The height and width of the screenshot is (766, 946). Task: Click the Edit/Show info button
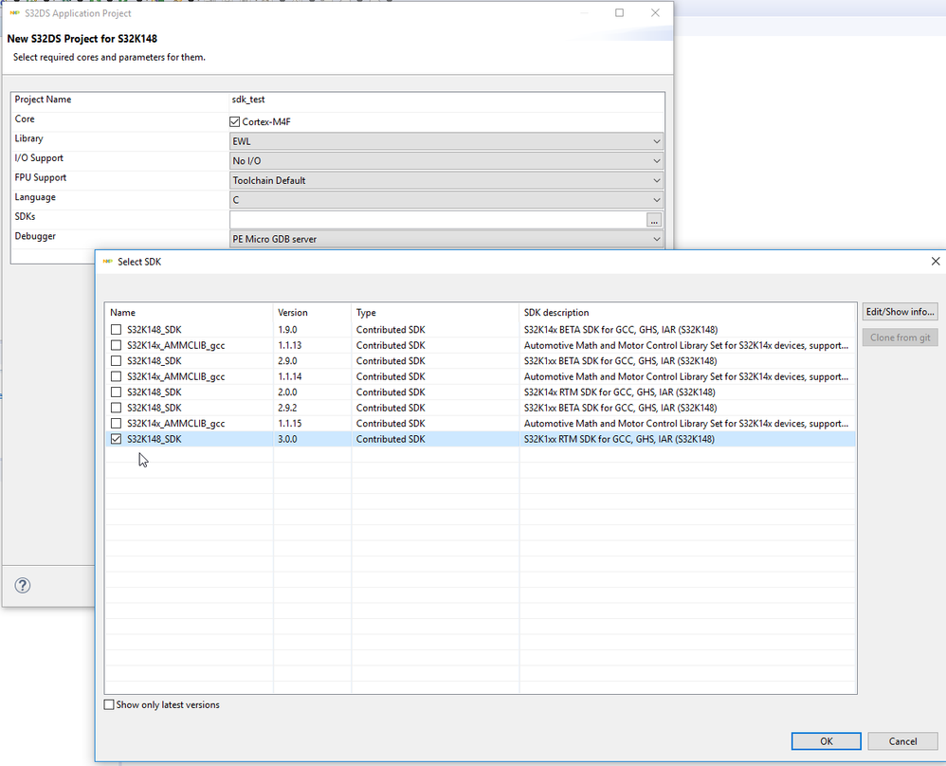901,312
